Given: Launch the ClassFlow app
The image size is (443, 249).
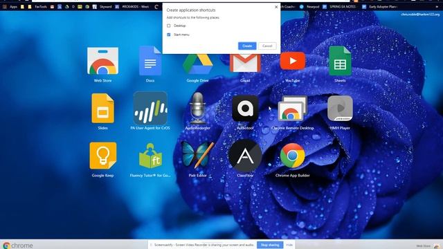Looking at the screenshot, I should tap(245, 156).
